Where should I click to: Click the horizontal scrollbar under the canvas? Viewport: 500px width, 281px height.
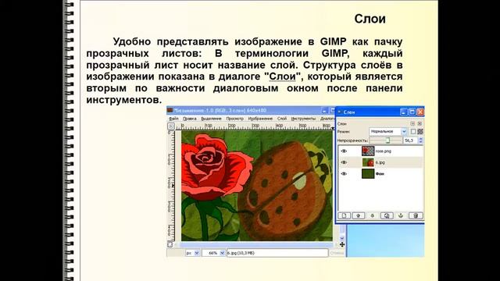coord(257,244)
